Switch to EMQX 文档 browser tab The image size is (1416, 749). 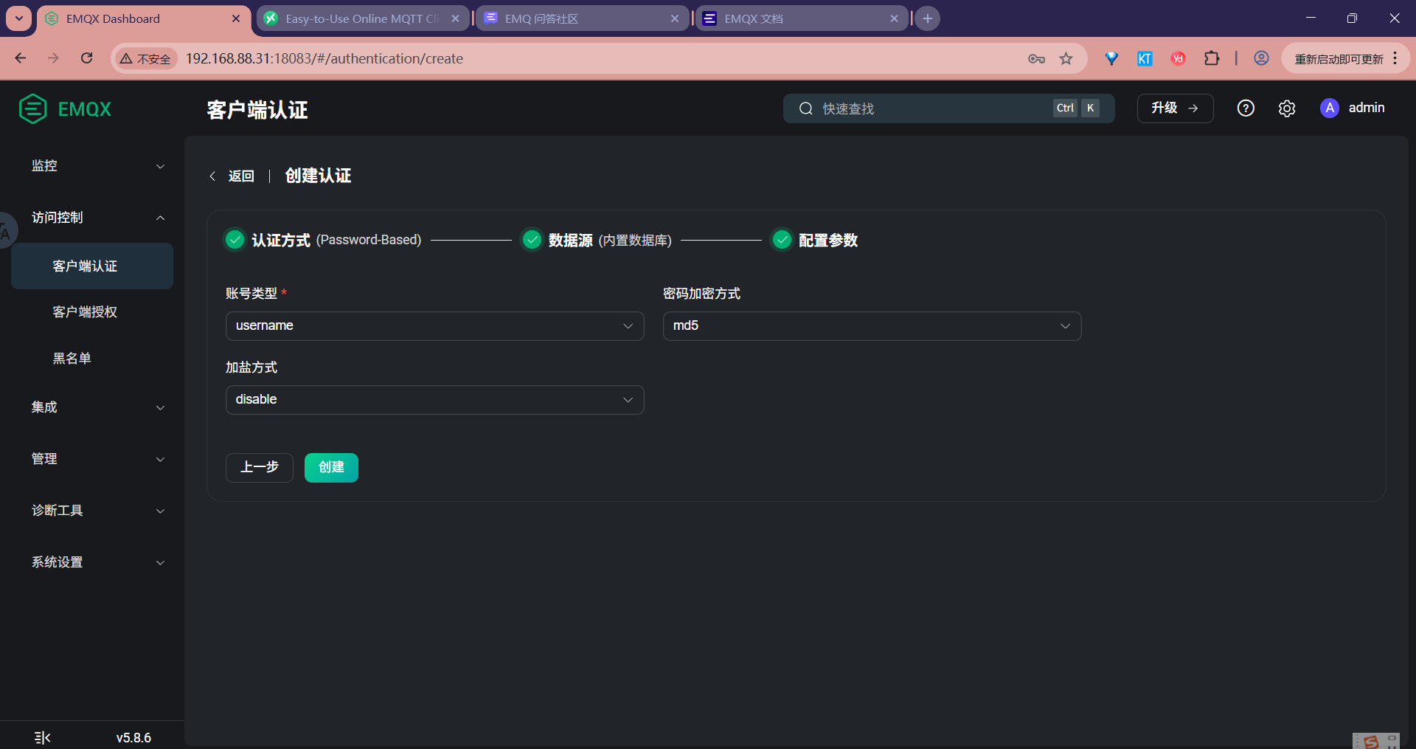click(801, 18)
